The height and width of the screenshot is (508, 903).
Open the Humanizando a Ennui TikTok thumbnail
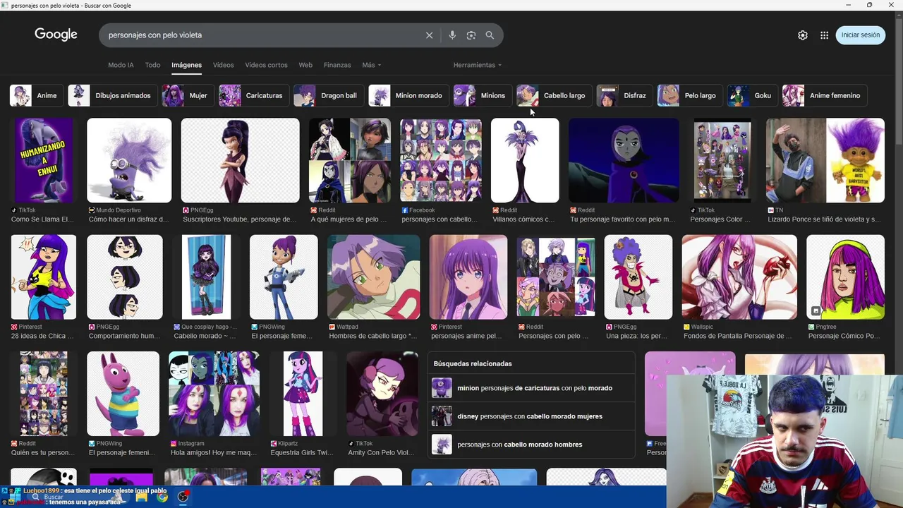coord(43,160)
